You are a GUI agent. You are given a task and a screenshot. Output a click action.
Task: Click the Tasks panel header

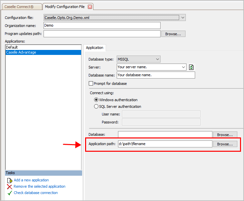click(x=44, y=173)
